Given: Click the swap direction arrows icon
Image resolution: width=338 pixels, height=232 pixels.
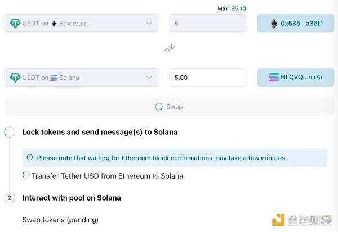Looking at the screenshot, I should 169,49.
